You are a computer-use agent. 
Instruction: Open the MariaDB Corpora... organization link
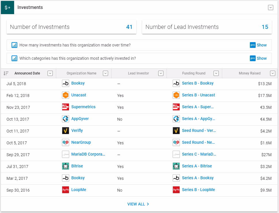[88, 154]
